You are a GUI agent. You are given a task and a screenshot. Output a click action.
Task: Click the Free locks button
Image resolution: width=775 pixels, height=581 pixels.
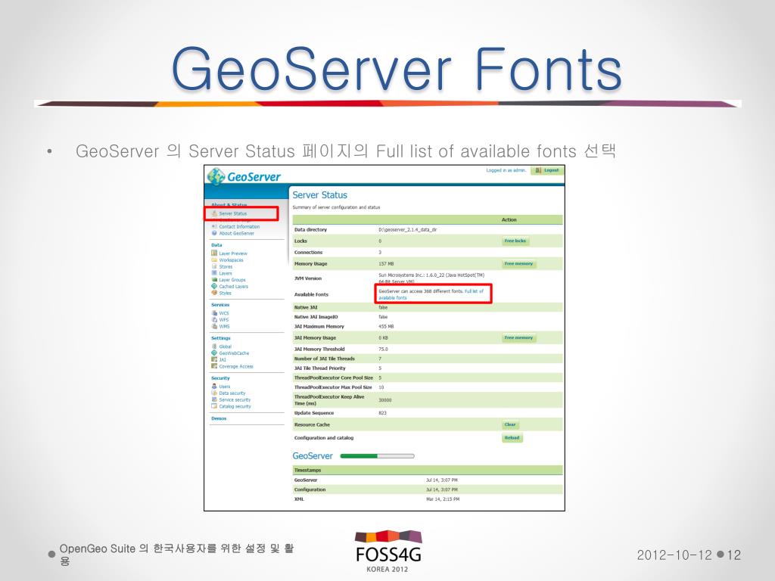(x=515, y=241)
